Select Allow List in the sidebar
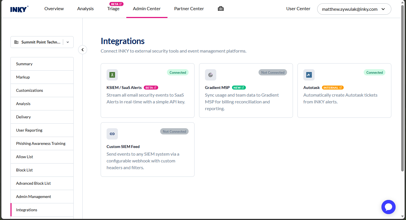The width and height of the screenshot is (406, 220). coord(42,157)
